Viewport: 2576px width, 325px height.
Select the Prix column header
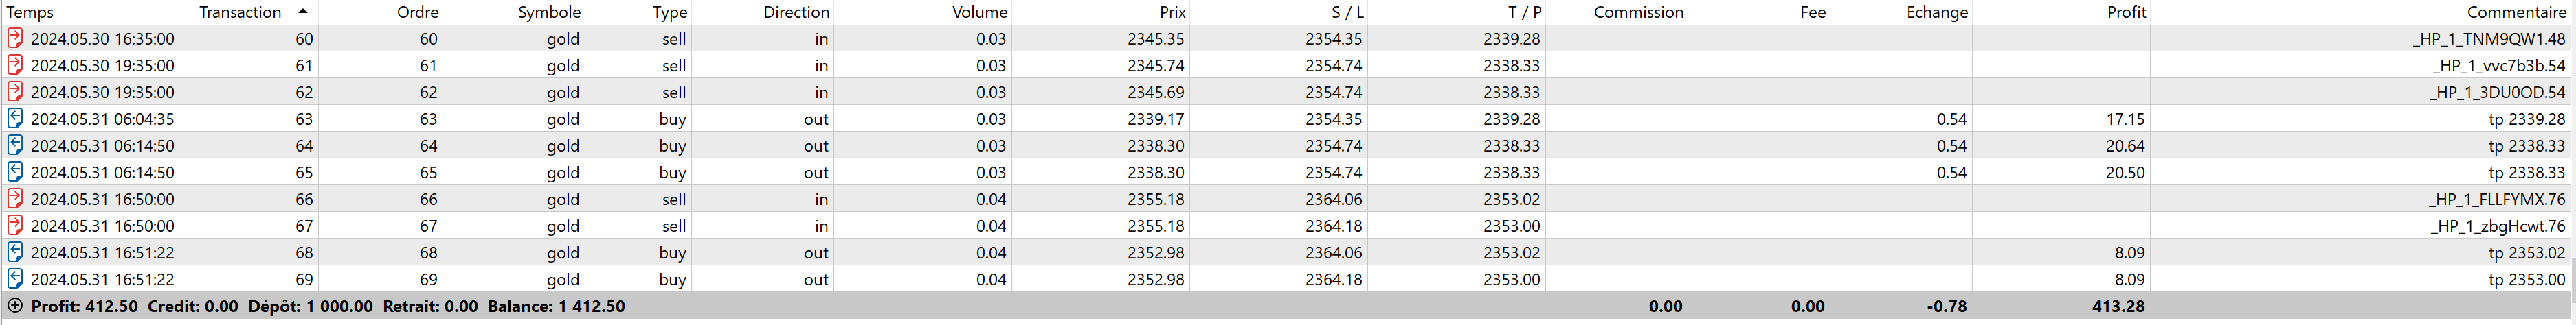pos(1172,12)
